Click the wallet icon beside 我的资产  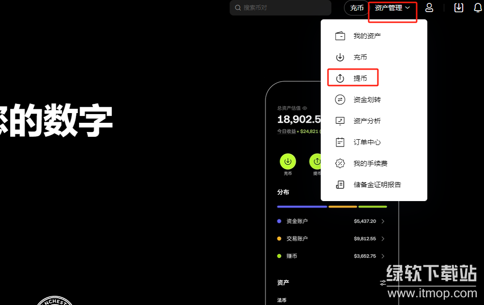pos(340,36)
